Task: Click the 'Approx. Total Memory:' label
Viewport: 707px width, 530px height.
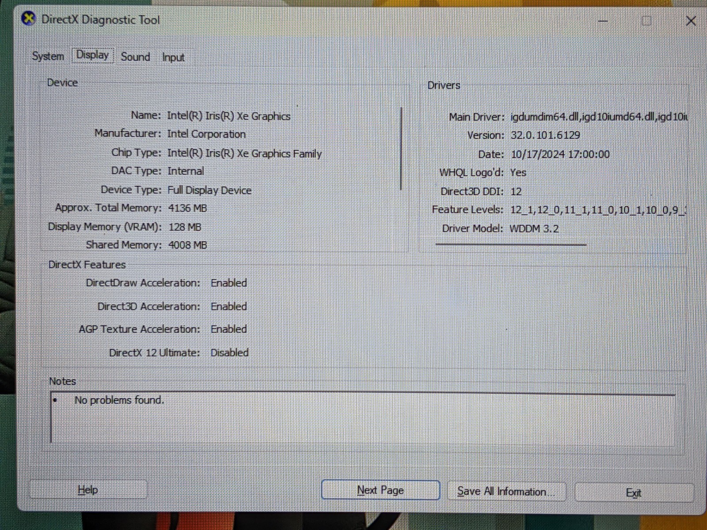Action: tap(108, 208)
